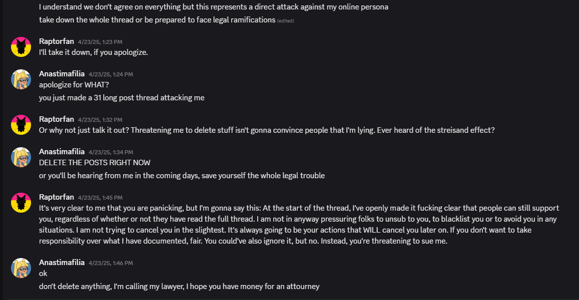The height and width of the screenshot is (300, 579).
Task: Click the "(edited)" label after legal ramifications
Action: (x=286, y=20)
